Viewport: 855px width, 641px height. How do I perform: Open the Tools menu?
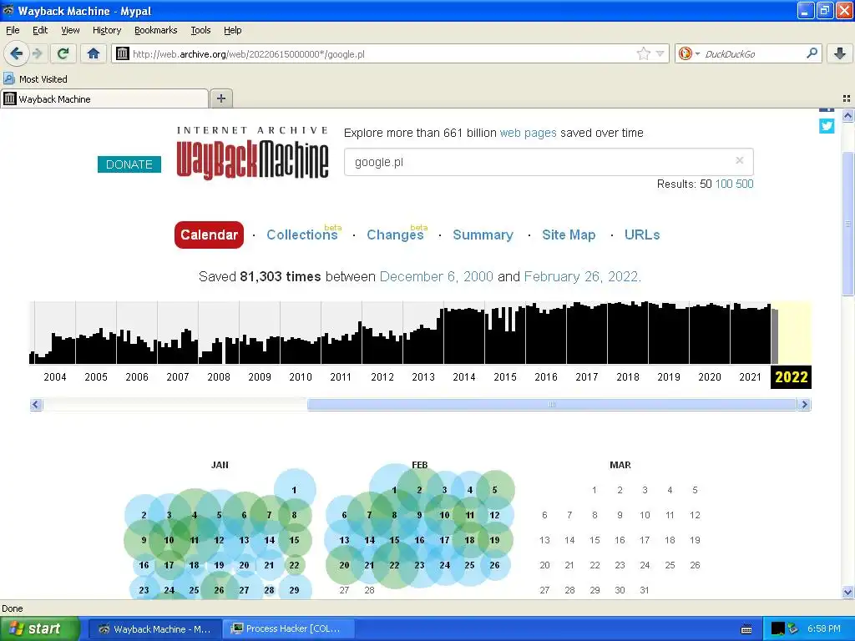(x=200, y=30)
